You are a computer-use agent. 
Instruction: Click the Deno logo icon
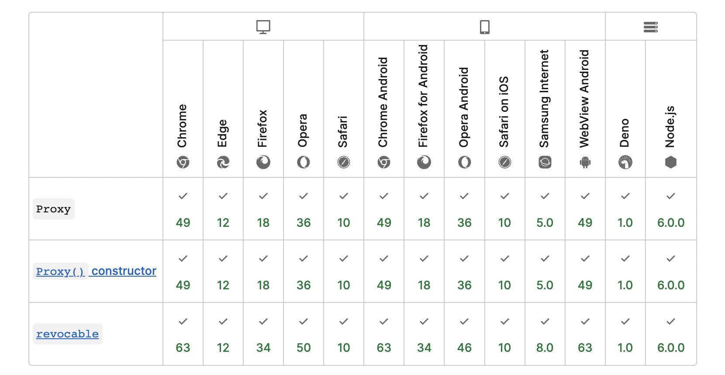click(x=625, y=163)
